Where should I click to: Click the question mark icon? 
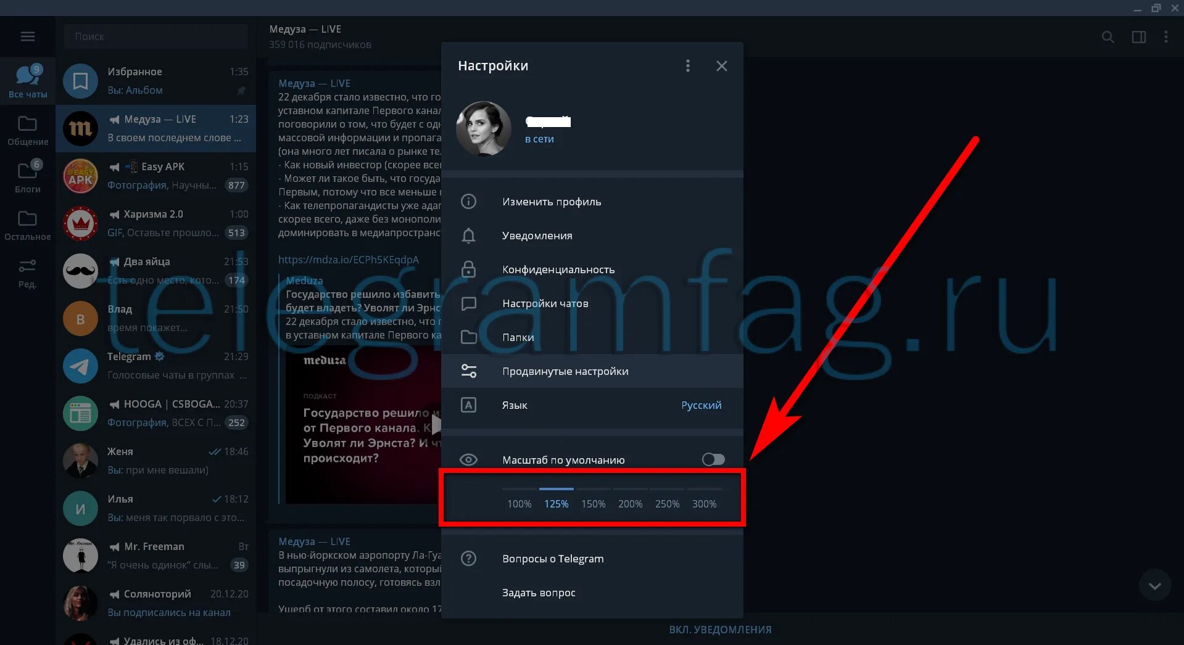coord(468,559)
